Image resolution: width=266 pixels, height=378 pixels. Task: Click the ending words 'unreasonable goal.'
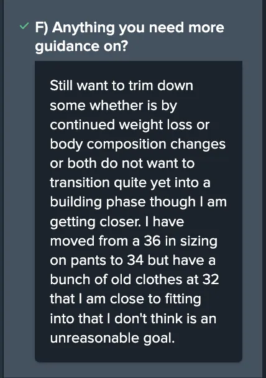(x=112, y=338)
